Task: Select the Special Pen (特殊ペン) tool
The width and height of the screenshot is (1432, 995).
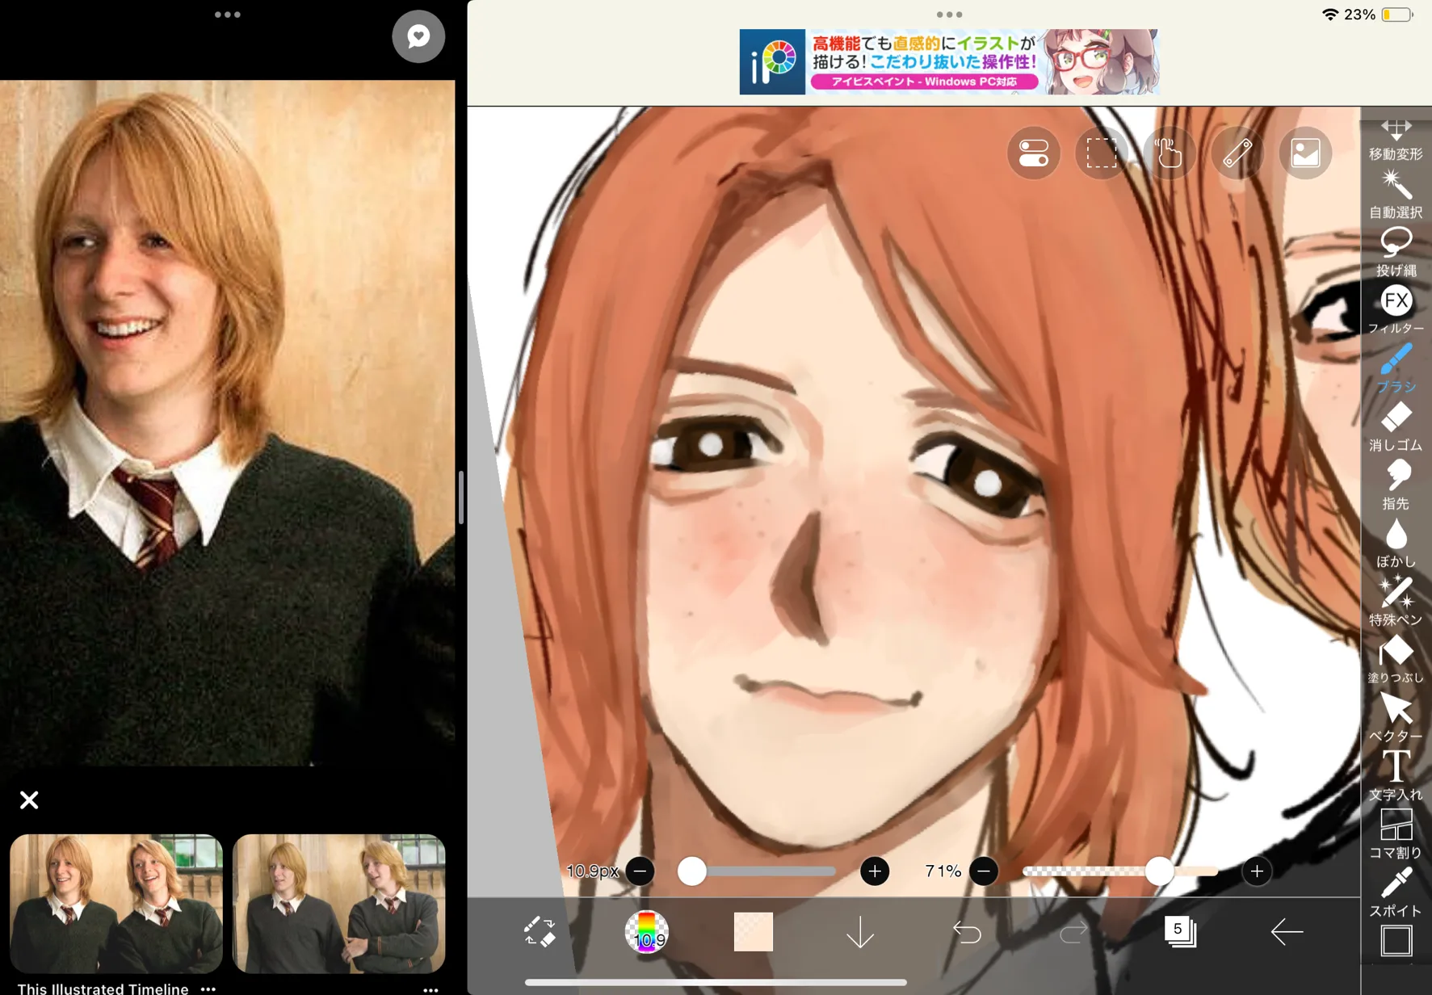Action: [1396, 601]
